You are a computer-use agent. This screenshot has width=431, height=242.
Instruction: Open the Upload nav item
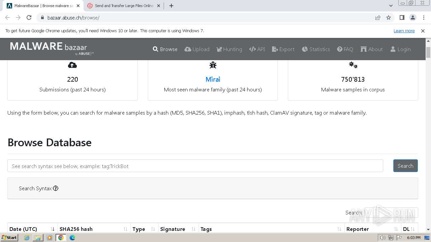tap(197, 49)
